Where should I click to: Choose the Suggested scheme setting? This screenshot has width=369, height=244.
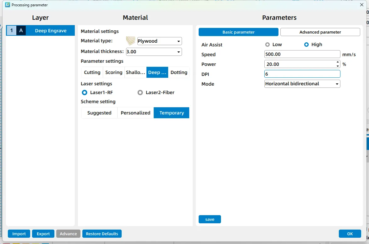coord(99,113)
